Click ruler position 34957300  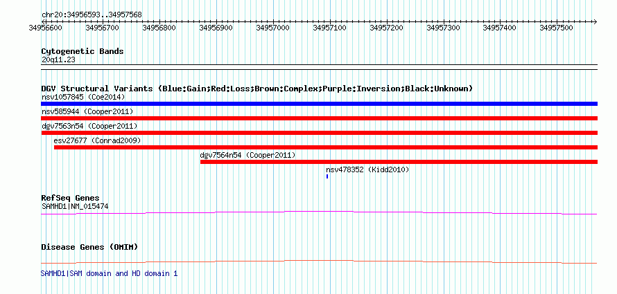click(x=444, y=28)
